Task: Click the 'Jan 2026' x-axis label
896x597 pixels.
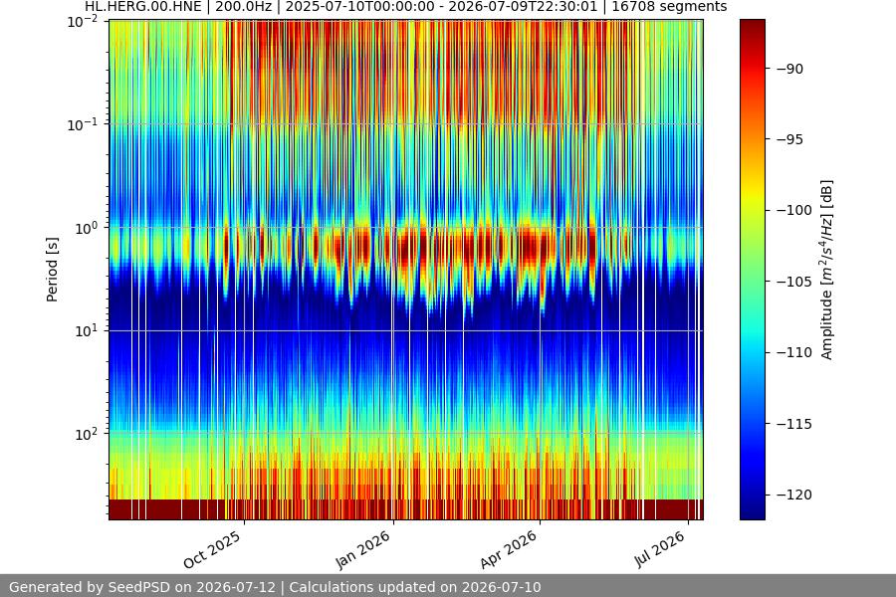Action: [x=362, y=549]
